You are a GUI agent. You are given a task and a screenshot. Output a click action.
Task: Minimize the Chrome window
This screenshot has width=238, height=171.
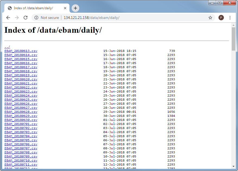coord(212,3)
